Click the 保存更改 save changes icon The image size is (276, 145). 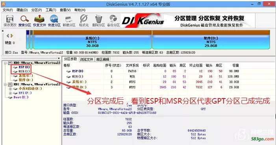[10, 21]
